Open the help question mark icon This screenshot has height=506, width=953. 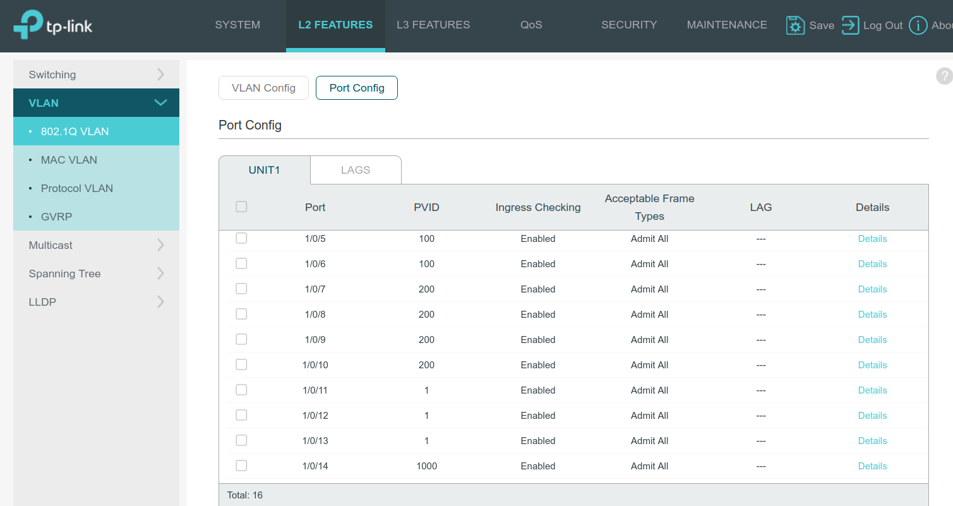click(x=944, y=76)
